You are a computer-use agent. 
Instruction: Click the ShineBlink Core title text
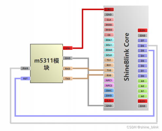click(127, 57)
